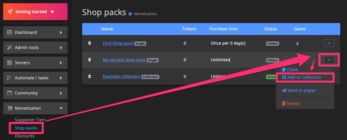This screenshot has height=140, width=347.
Task: Expand the Dashboard sidebar section
Action: 35,32
